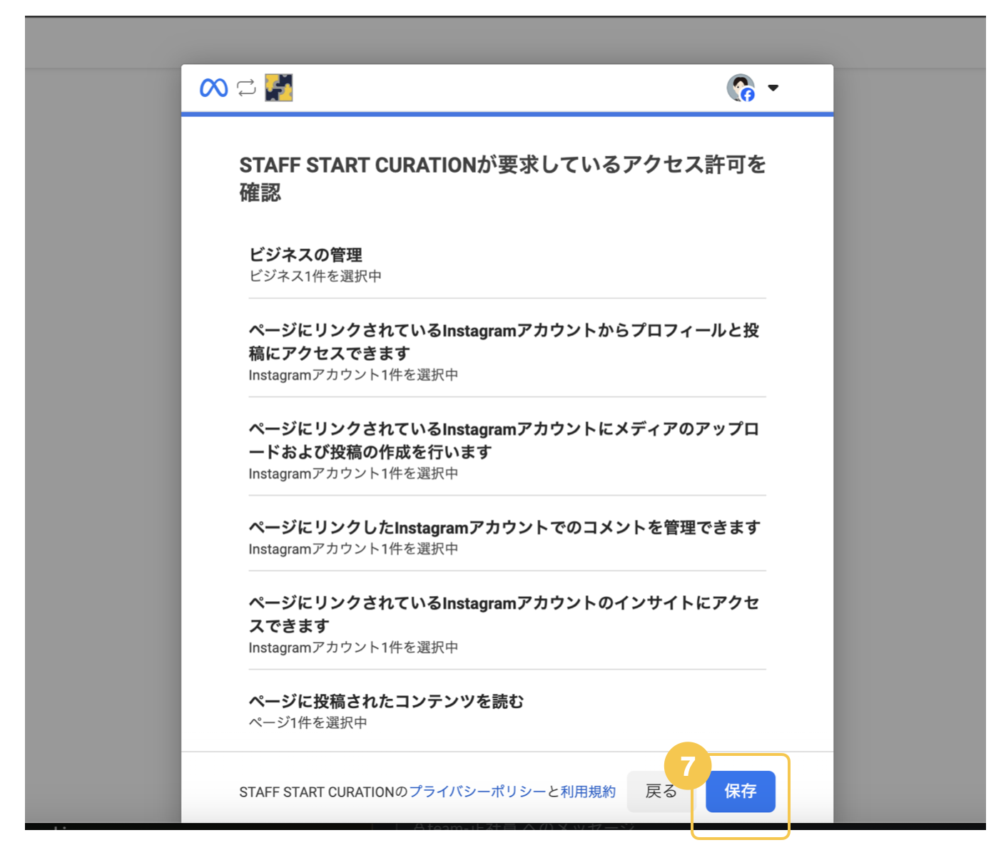
Task: Click ビジネス1件を選択中 text
Action: coord(315,276)
